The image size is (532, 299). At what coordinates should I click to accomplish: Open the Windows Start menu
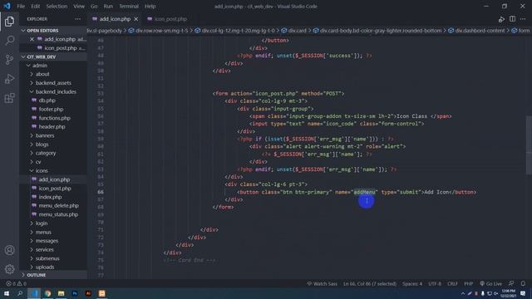coord(7,293)
